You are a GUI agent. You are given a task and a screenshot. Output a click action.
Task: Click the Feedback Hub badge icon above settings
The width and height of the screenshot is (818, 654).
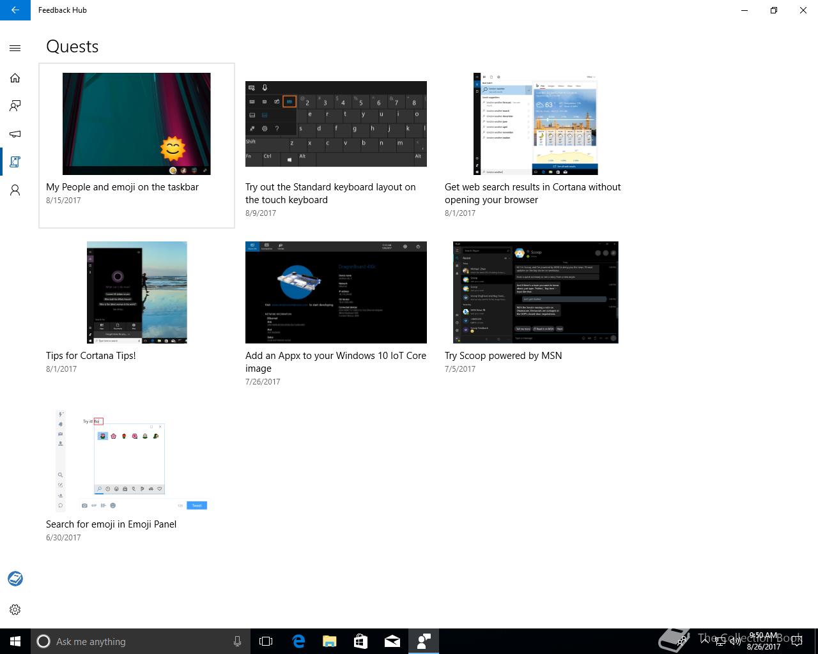click(15, 579)
